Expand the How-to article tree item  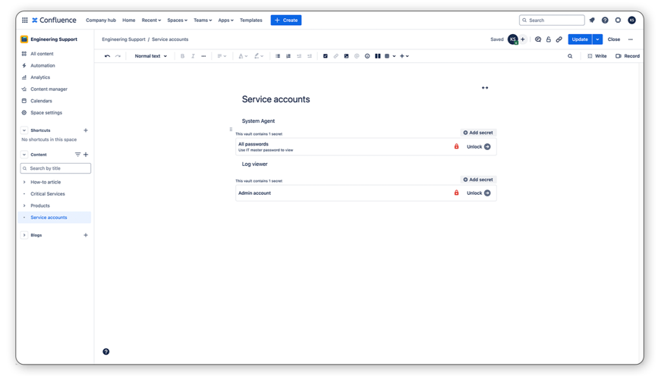pos(24,182)
